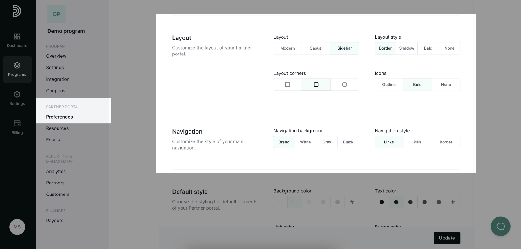
Task: Select Sidebar layout
Action: click(345, 48)
